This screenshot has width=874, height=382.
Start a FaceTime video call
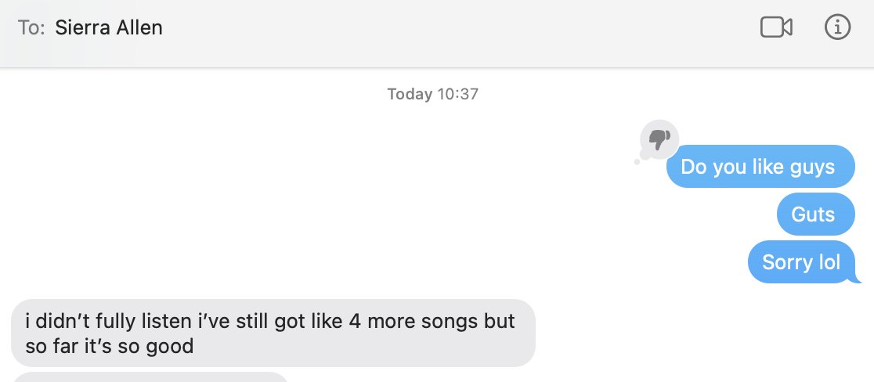(776, 27)
